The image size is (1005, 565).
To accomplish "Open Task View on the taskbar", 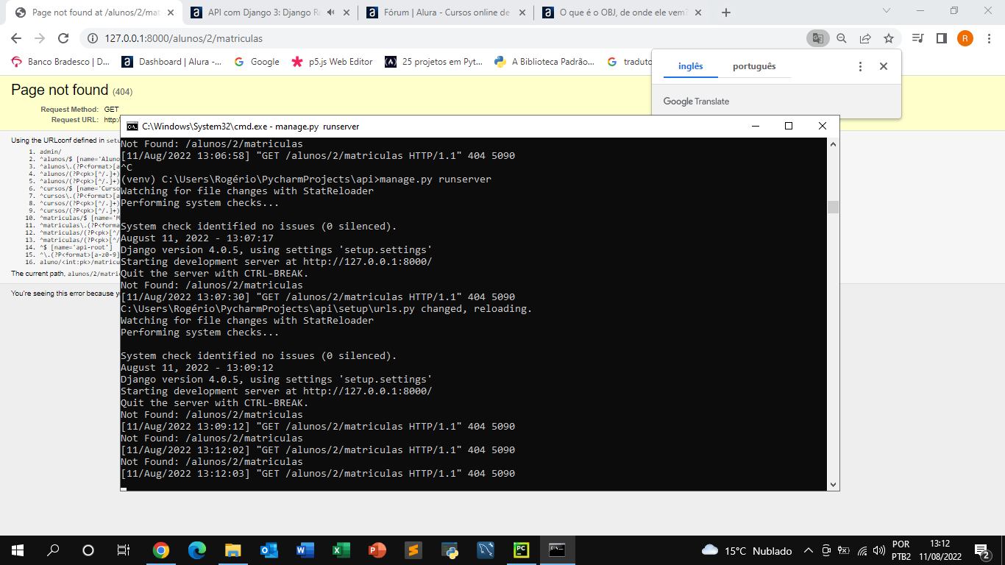I will (124, 550).
